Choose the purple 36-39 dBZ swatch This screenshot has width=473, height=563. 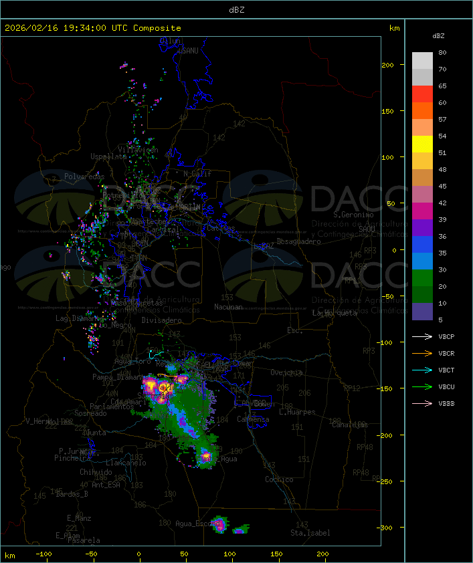pos(422,227)
